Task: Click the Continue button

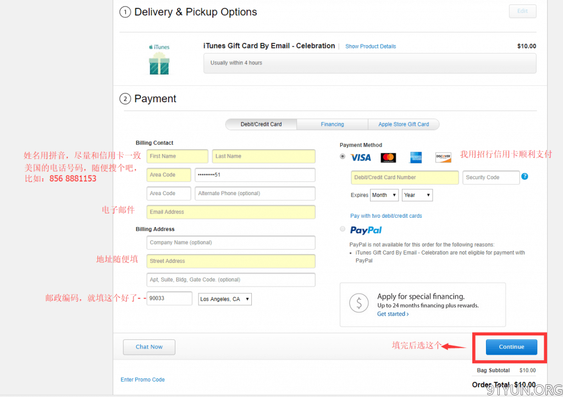Action: (x=511, y=347)
